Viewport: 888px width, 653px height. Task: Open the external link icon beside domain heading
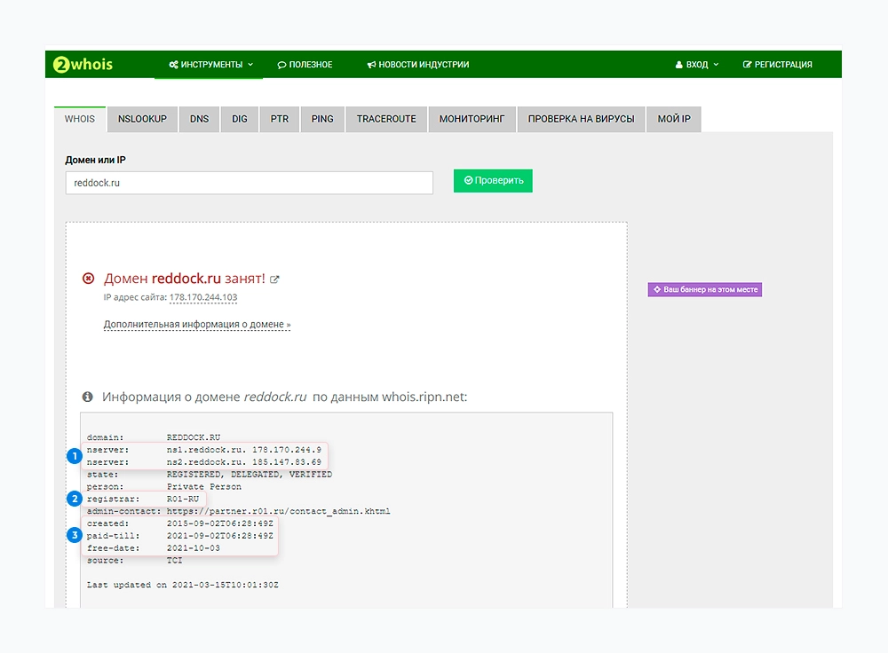click(275, 279)
